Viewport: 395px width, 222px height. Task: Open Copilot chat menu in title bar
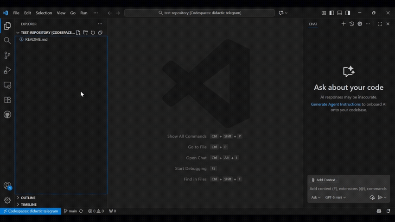coord(283,13)
